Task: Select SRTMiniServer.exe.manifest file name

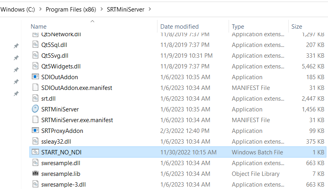Action: click(77, 120)
